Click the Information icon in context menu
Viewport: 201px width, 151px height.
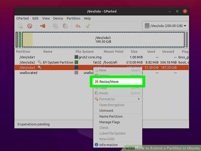click(96, 145)
